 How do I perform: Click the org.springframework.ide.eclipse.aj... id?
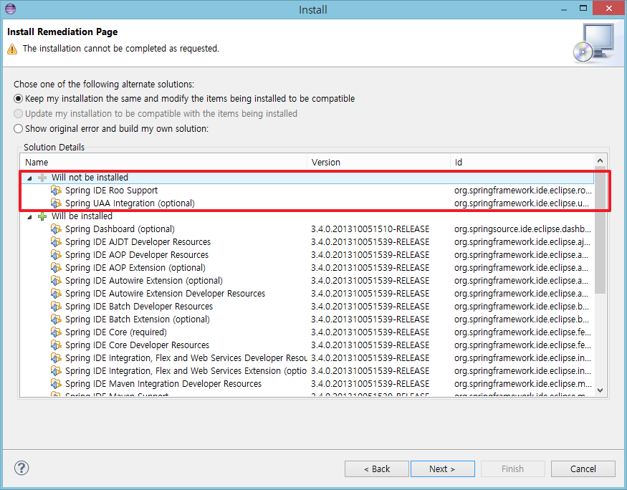coord(522,242)
